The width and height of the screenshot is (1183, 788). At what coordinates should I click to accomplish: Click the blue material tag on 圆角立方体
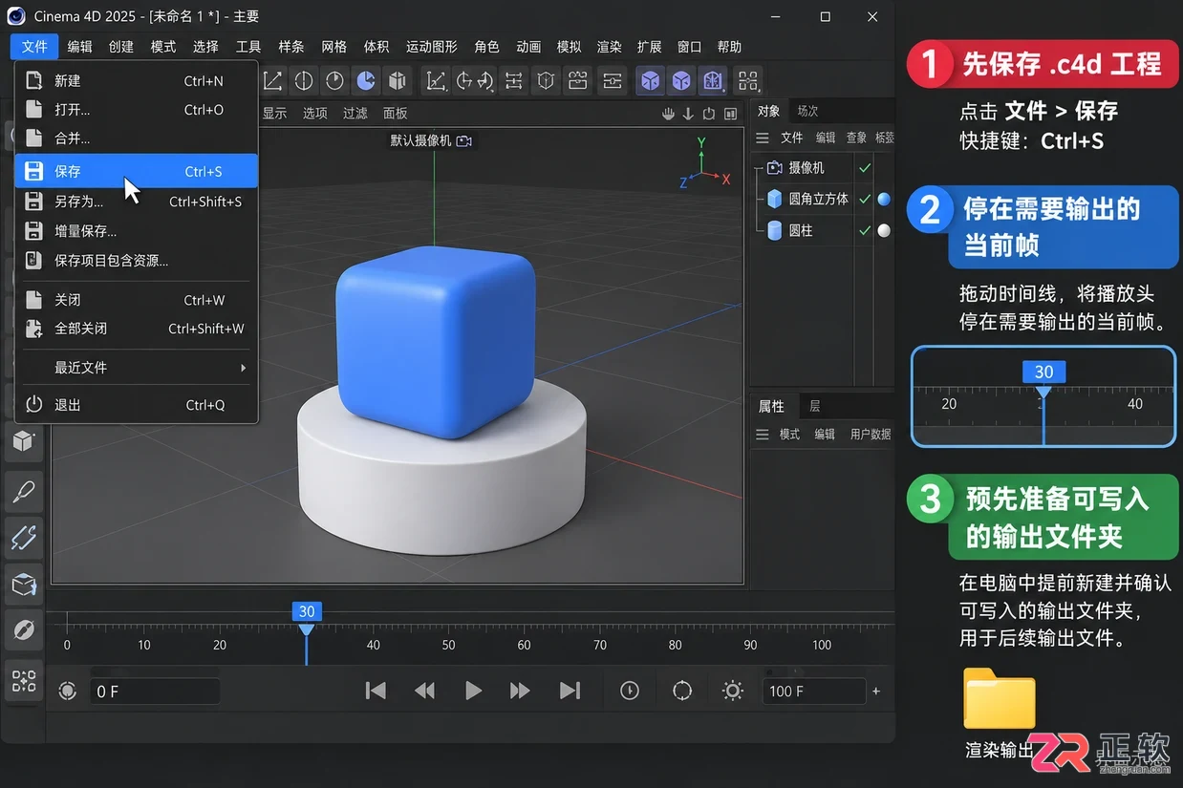pos(884,200)
